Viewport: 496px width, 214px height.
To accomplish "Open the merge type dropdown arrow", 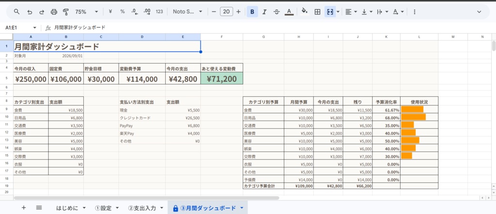I will point(338,12).
